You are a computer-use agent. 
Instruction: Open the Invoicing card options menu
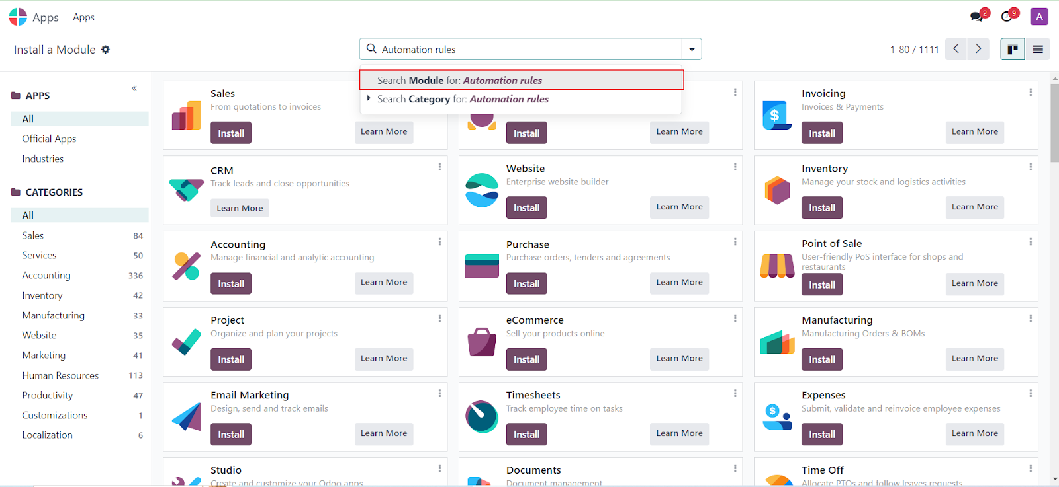click(x=1031, y=92)
